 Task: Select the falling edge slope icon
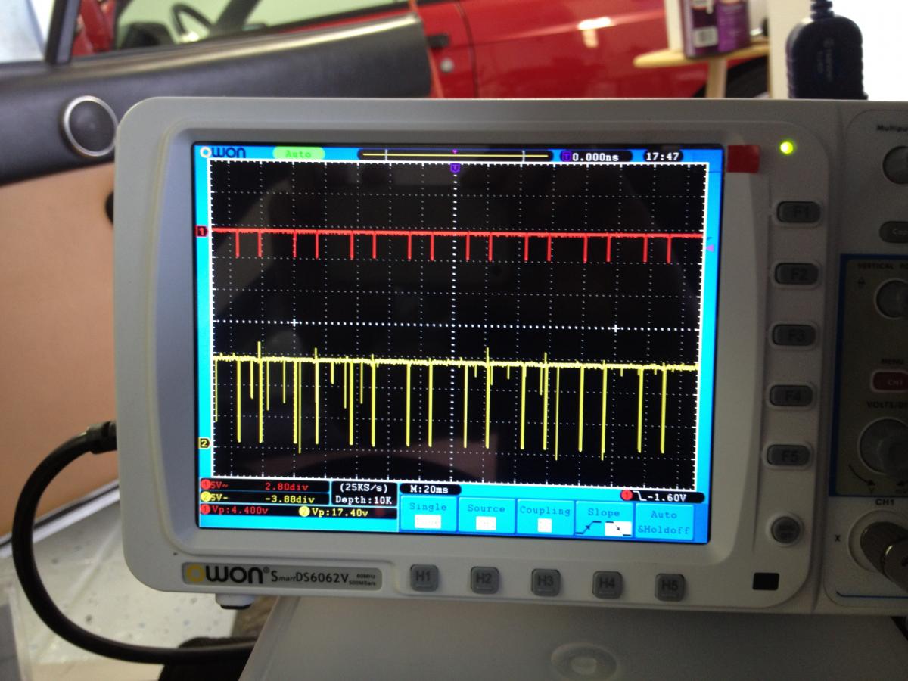(620, 529)
